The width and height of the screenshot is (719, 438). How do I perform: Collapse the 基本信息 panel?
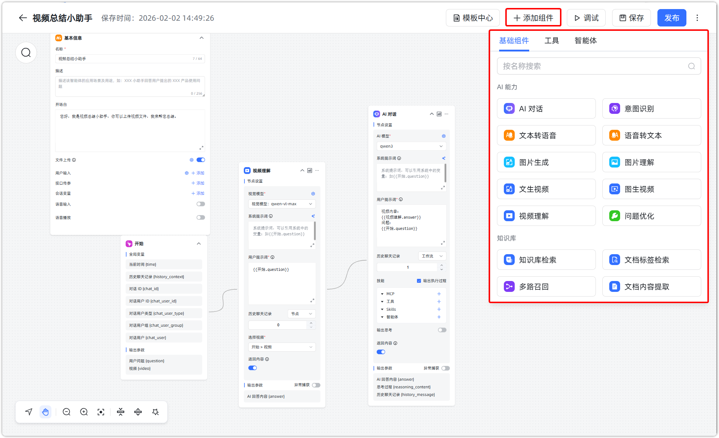(x=202, y=38)
